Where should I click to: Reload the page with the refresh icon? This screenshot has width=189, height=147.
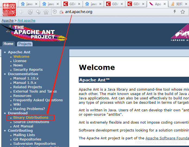click(x=30, y=12)
